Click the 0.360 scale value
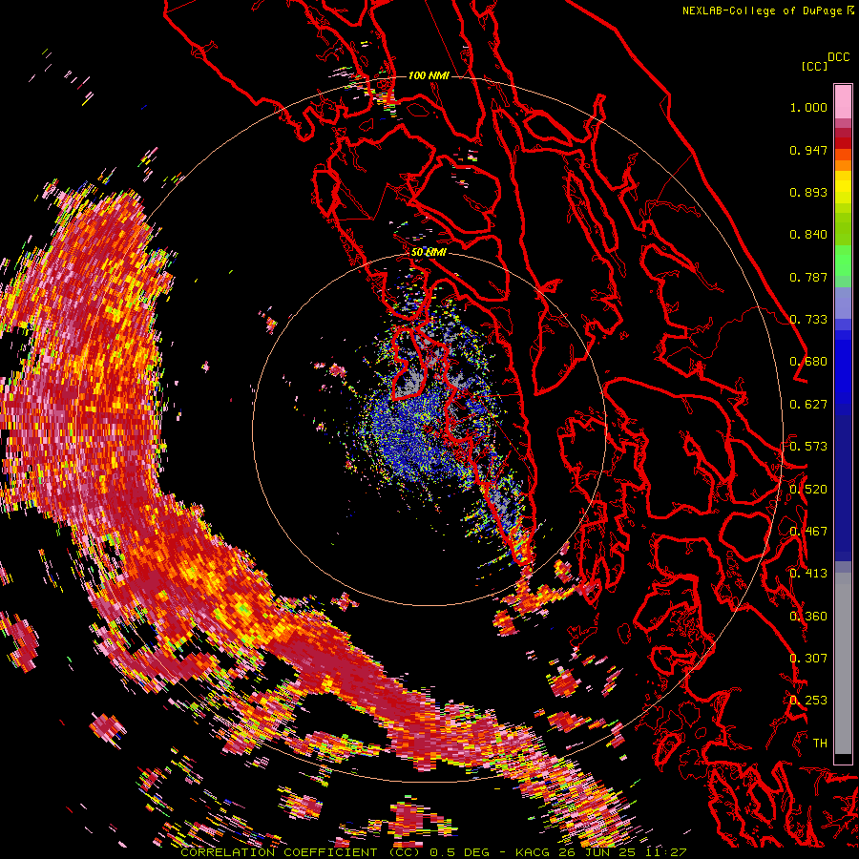Viewport: 859px width, 859px height. (808, 617)
